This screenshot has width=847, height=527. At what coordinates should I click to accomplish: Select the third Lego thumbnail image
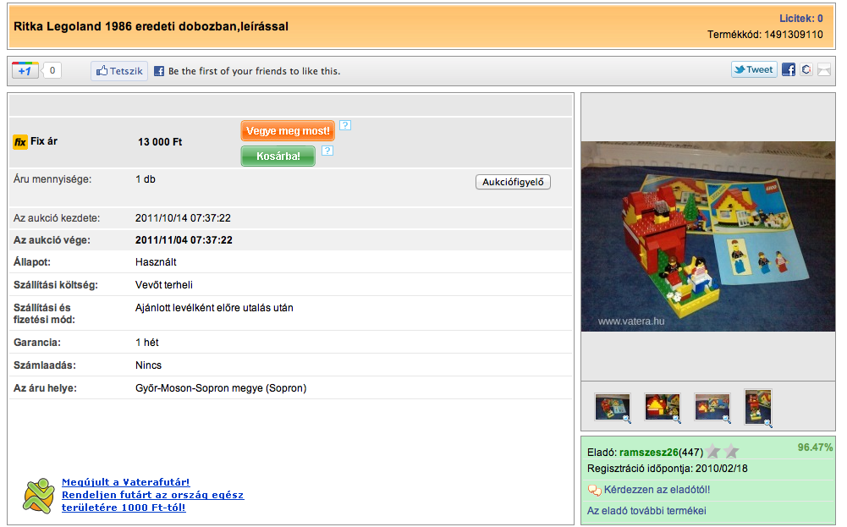[712, 408]
